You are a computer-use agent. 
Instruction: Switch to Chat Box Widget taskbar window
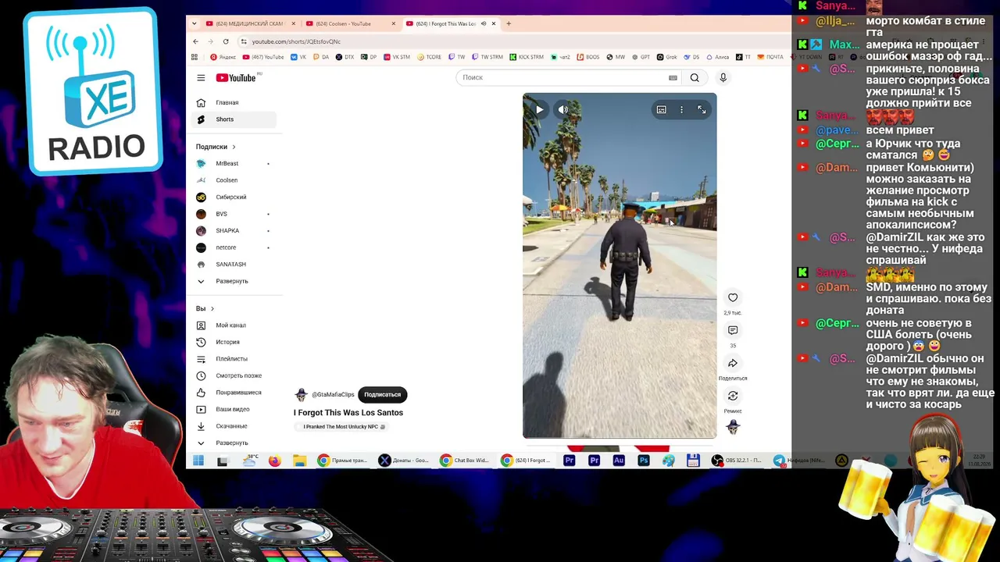(465, 461)
